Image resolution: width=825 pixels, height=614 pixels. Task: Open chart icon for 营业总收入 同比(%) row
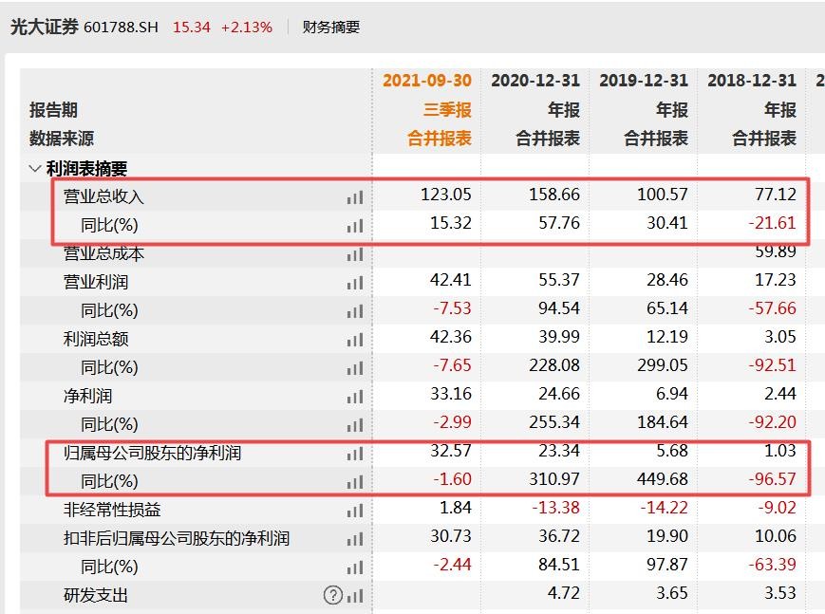(355, 226)
